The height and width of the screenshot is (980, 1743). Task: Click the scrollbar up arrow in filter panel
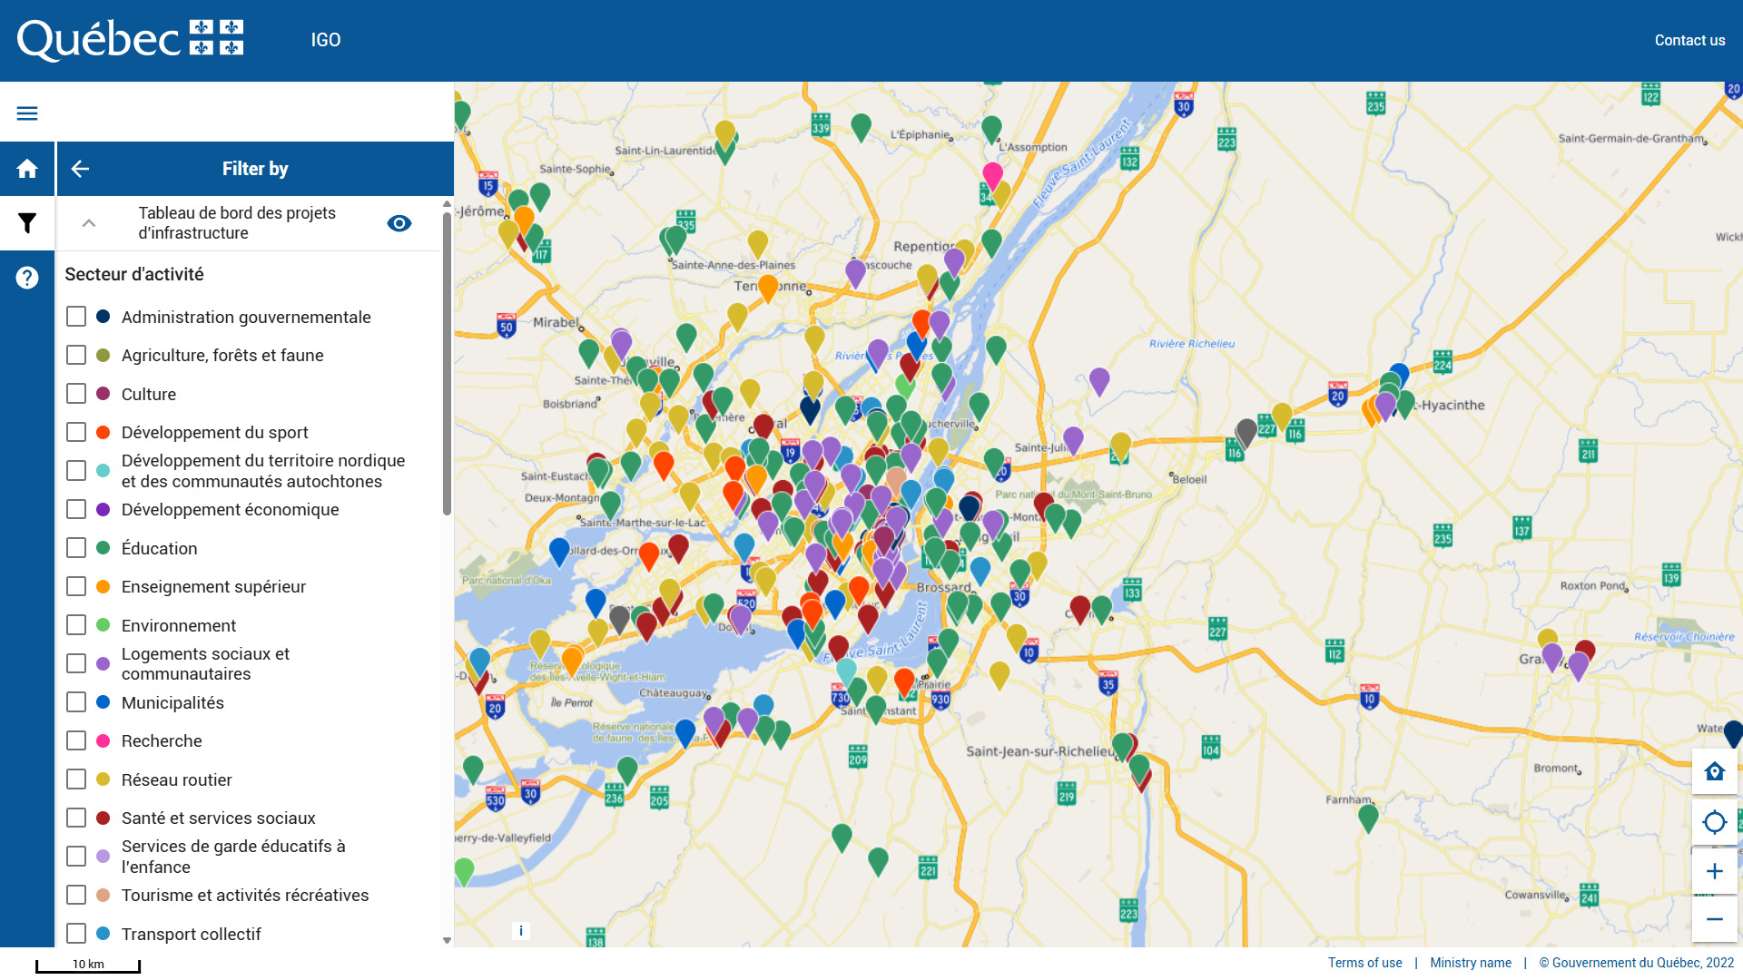point(447,203)
